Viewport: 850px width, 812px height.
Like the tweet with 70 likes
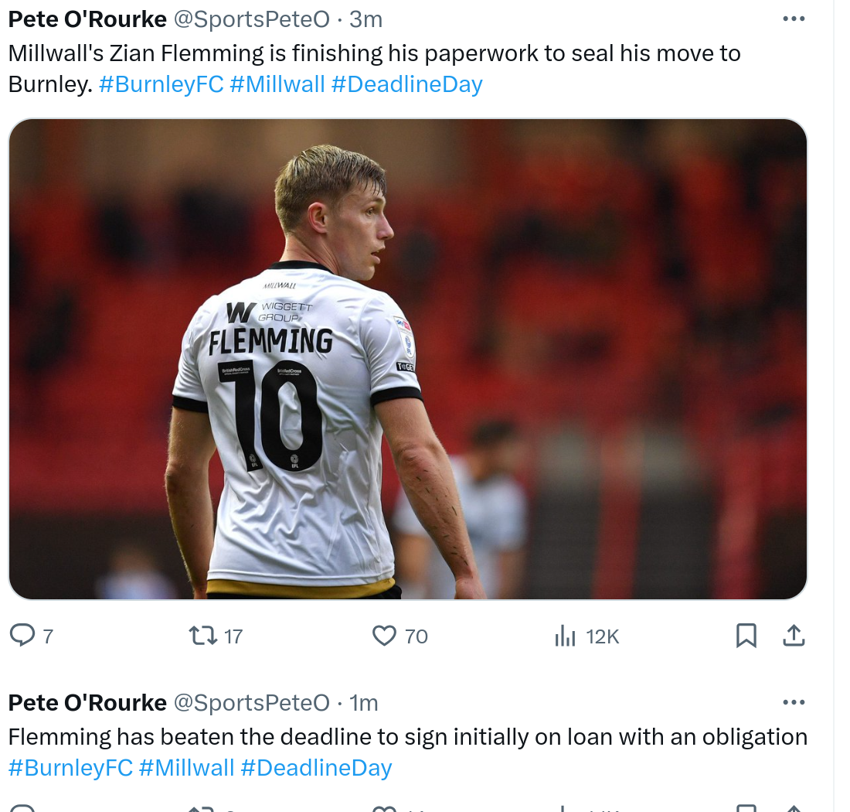click(384, 635)
